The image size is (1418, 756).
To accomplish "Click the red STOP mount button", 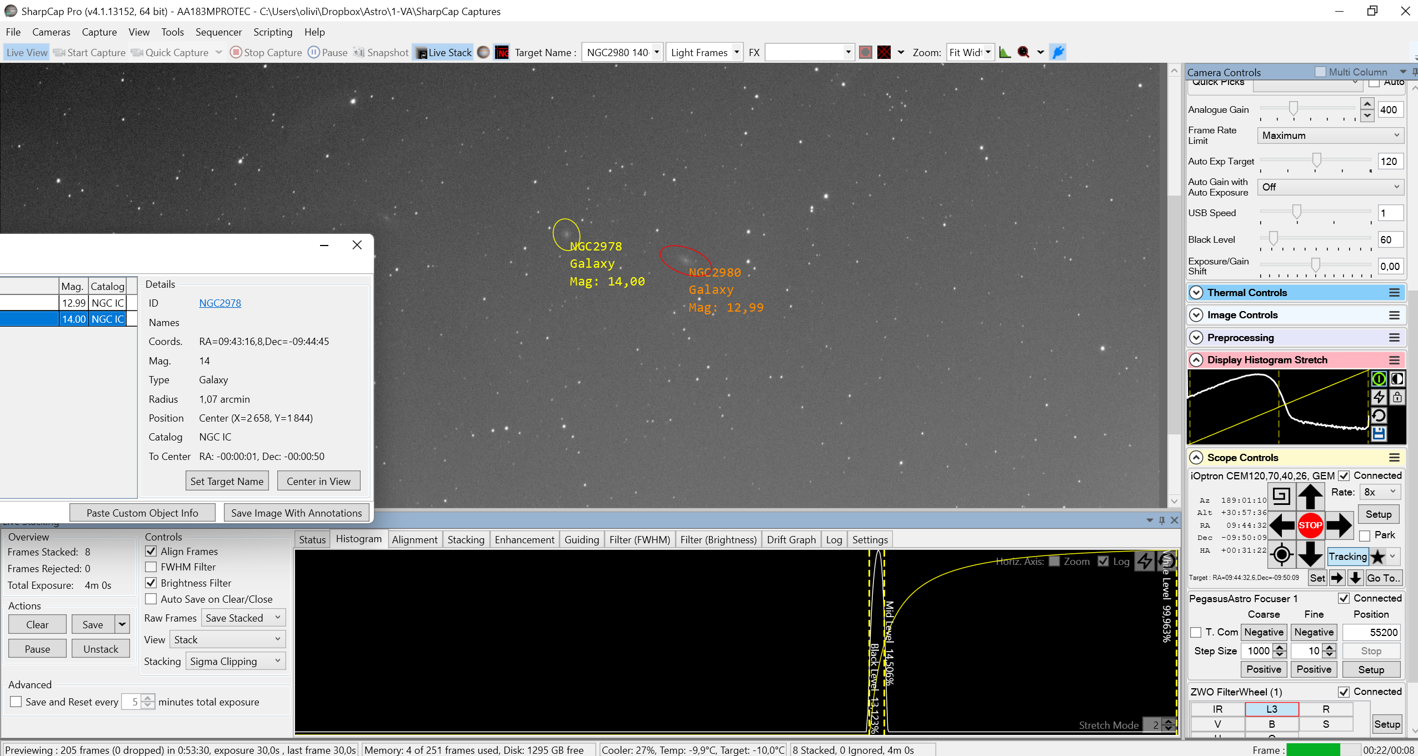I will [x=1310, y=525].
